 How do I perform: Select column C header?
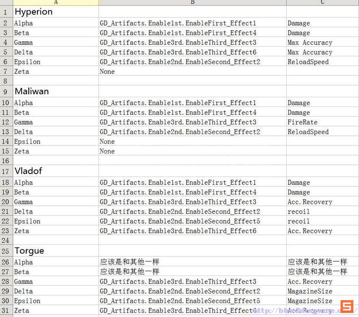coord(322,3)
